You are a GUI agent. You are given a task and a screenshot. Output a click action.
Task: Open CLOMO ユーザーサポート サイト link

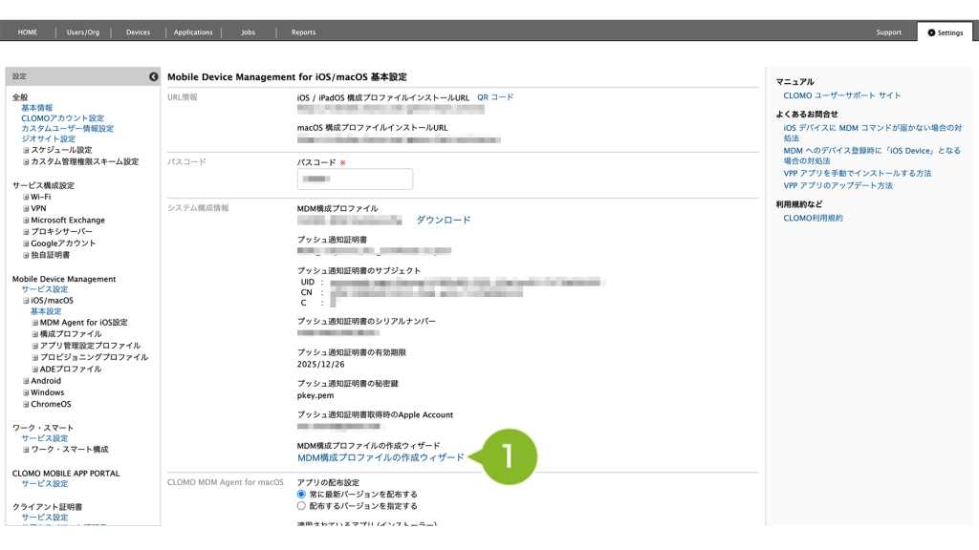[x=841, y=95]
